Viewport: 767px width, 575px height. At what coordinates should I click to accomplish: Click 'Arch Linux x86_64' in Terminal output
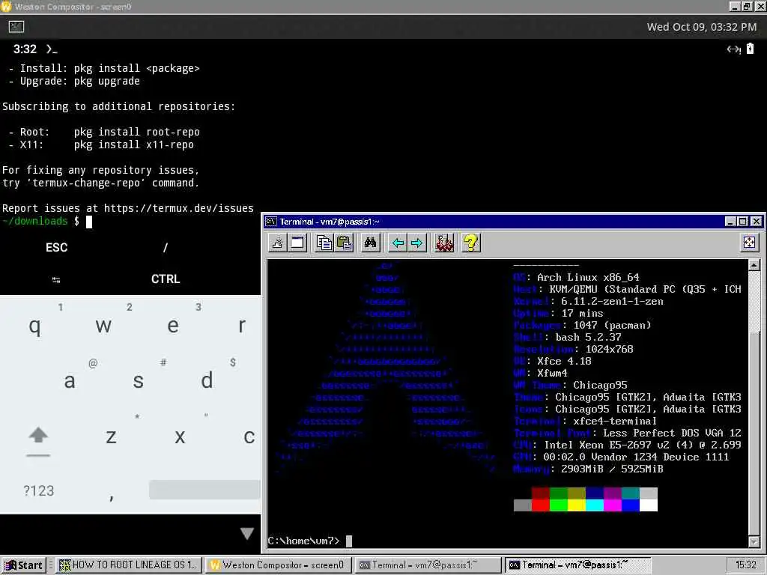(x=588, y=277)
